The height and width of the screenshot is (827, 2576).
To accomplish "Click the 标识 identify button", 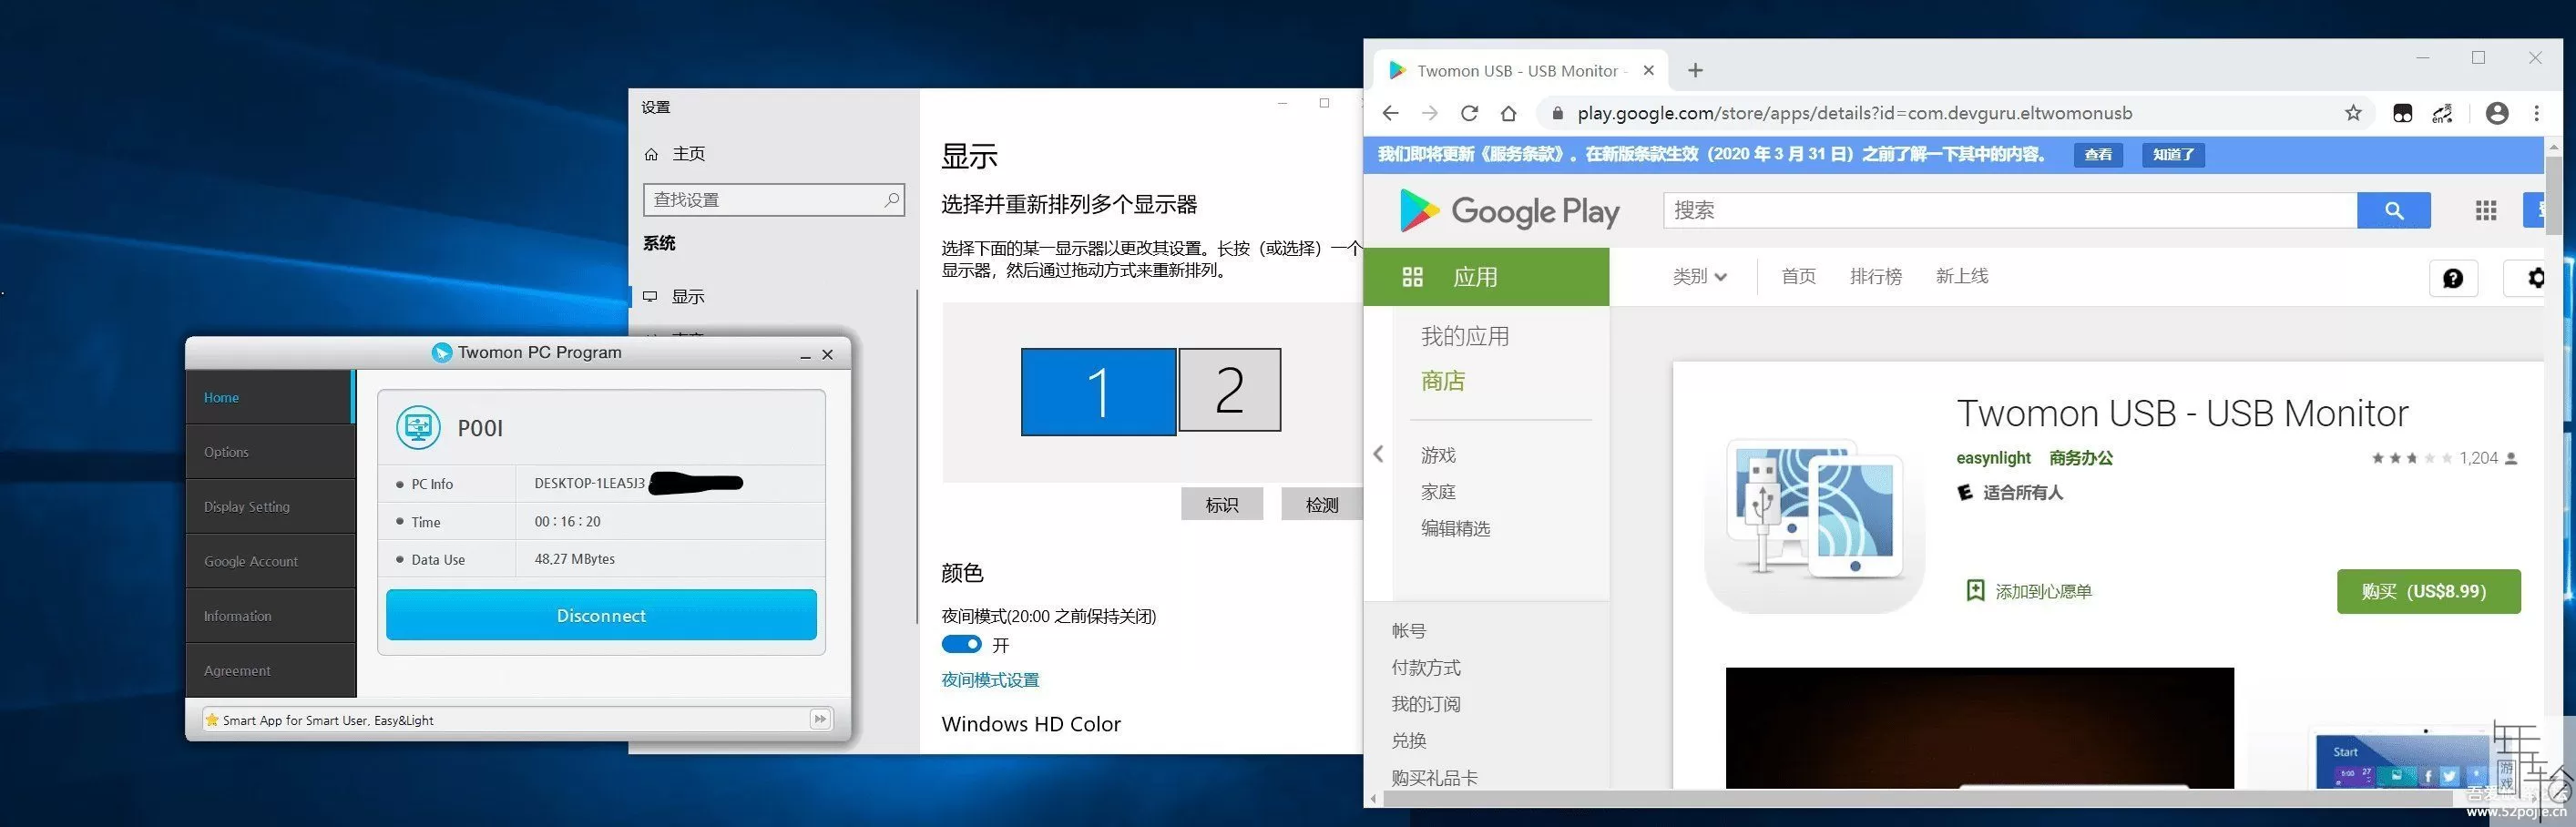I will tap(1221, 504).
